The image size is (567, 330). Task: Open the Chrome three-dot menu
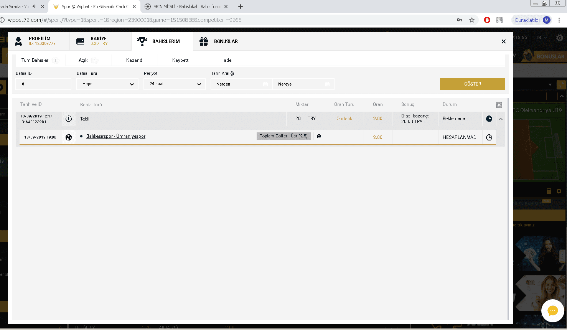559,20
